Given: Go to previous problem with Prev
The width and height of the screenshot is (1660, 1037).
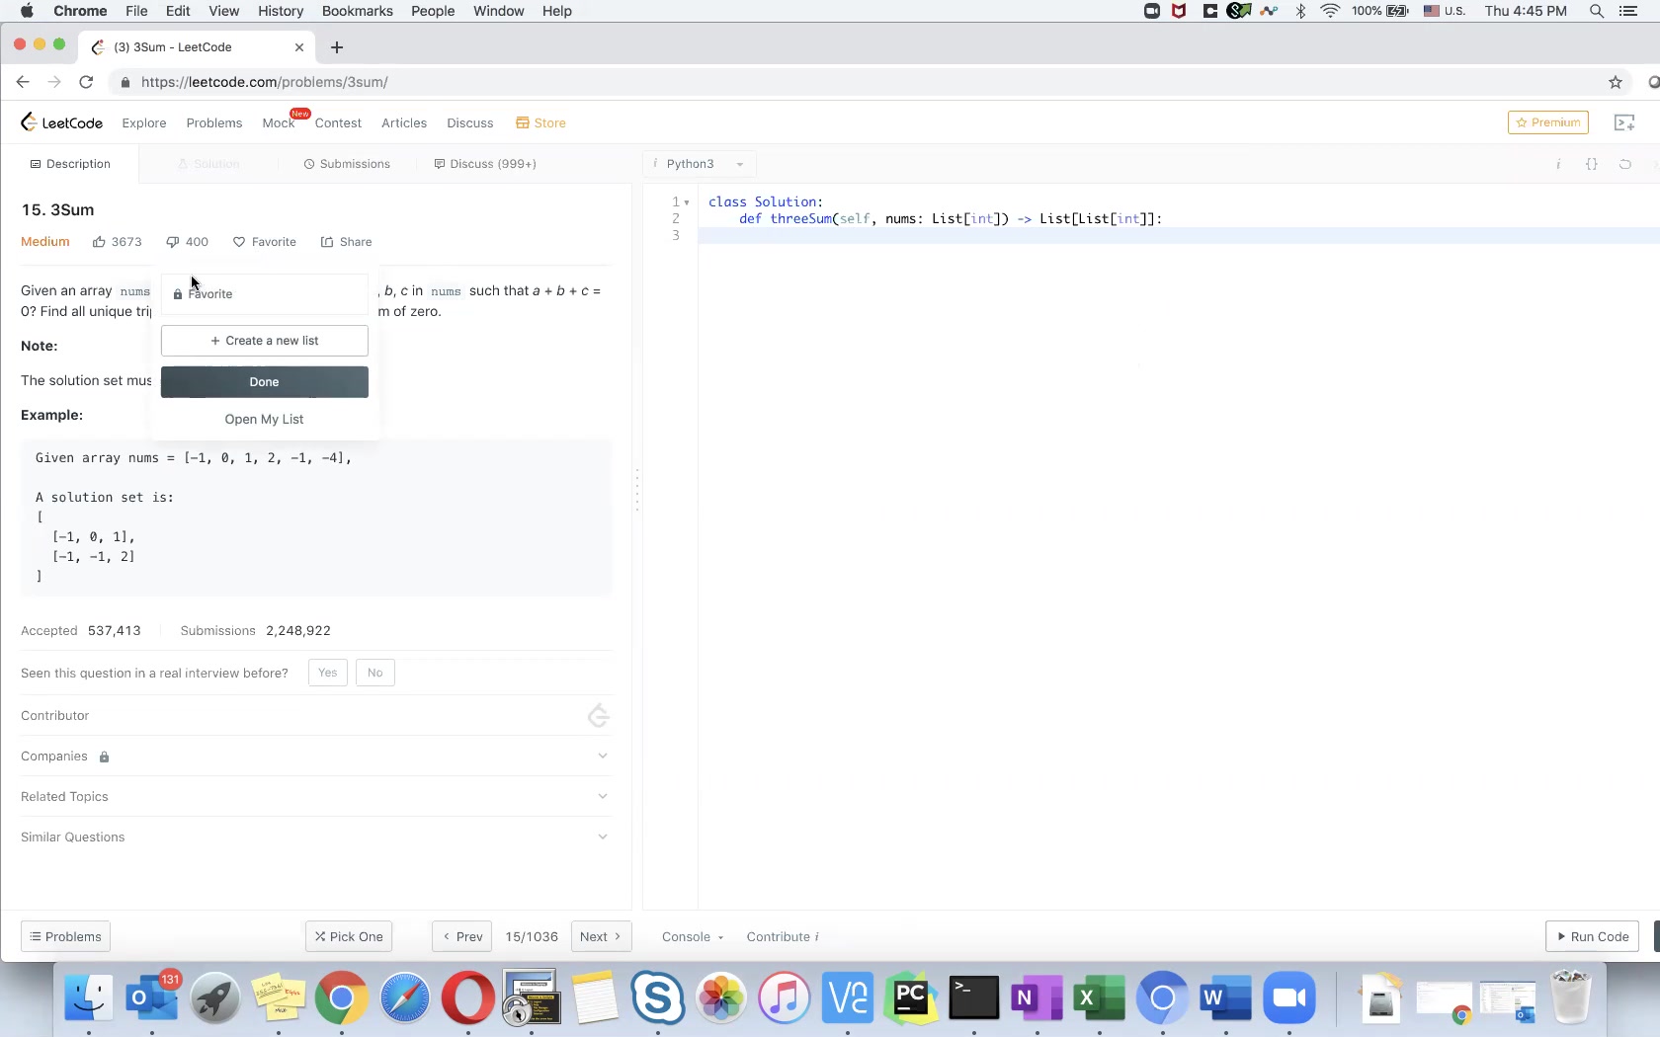Looking at the screenshot, I should click(x=462, y=936).
